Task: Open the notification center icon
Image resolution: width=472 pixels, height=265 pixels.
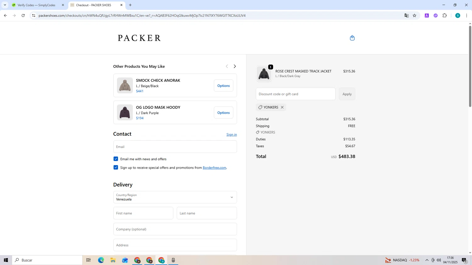Action: pos(464,260)
